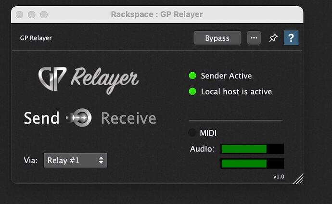Screen dimensions: 332x204
Task: Click the window resize grip corner
Action: (x=298, y=179)
